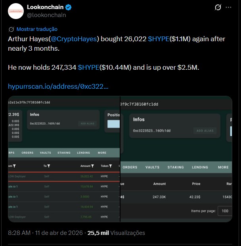The image size is (241, 246).
Task: Open the Lookonchain profile avatar
Action: point(16,11)
